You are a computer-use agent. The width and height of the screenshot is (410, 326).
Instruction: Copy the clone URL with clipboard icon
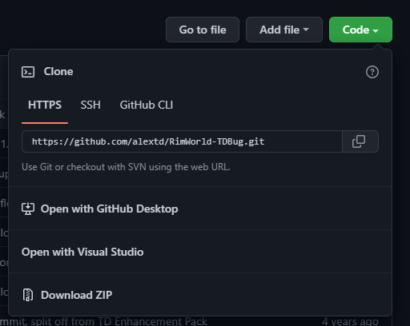pyautogui.click(x=360, y=141)
